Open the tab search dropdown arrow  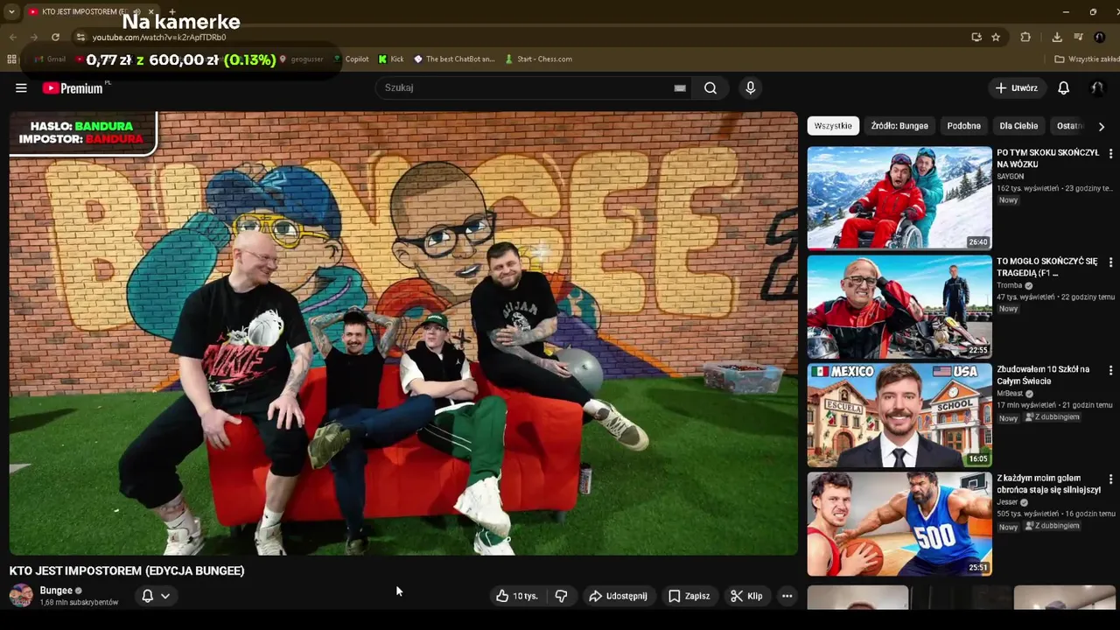[11, 11]
